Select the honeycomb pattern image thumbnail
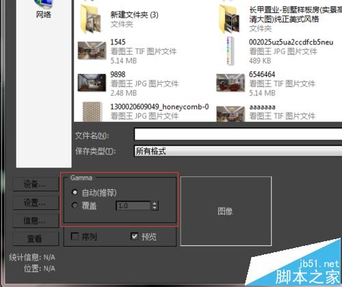Screen dimensions: 342x287 tap(92, 111)
